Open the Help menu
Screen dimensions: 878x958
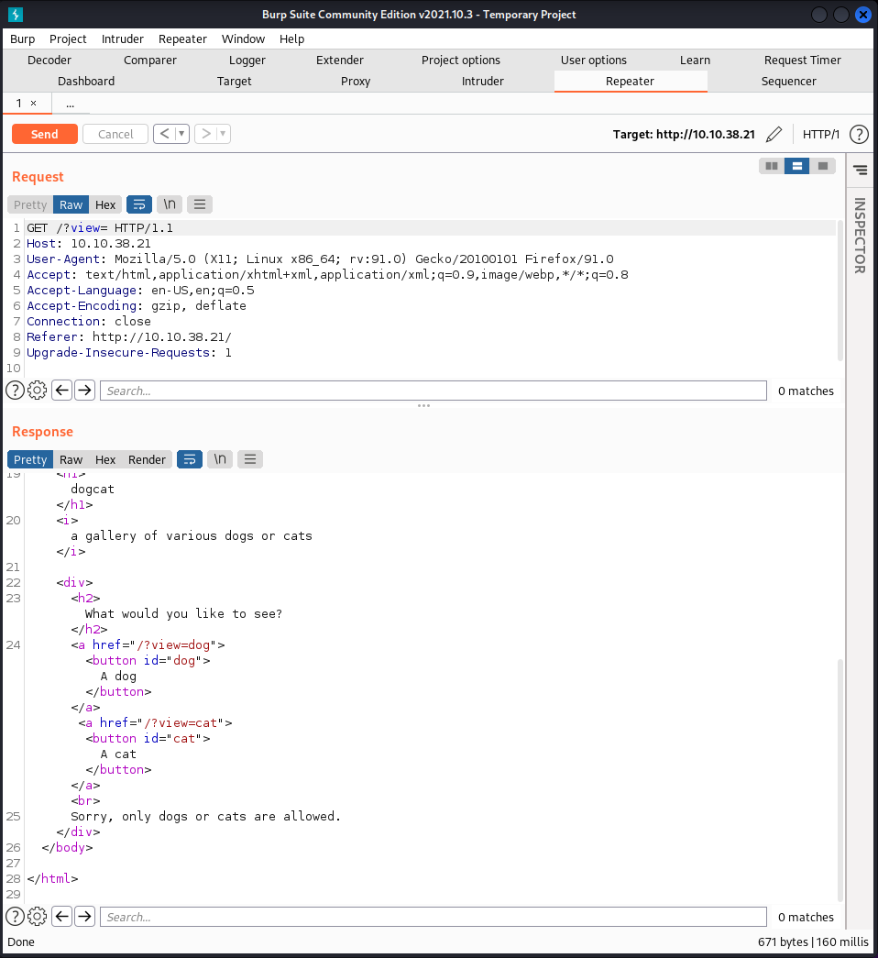[x=292, y=39]
